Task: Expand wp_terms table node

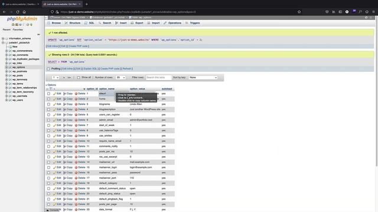Action: click(x=6, y=84)
